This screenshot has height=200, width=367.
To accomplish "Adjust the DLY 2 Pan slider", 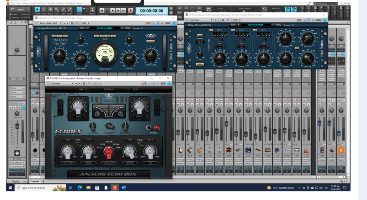I will [x=242, y=47].
